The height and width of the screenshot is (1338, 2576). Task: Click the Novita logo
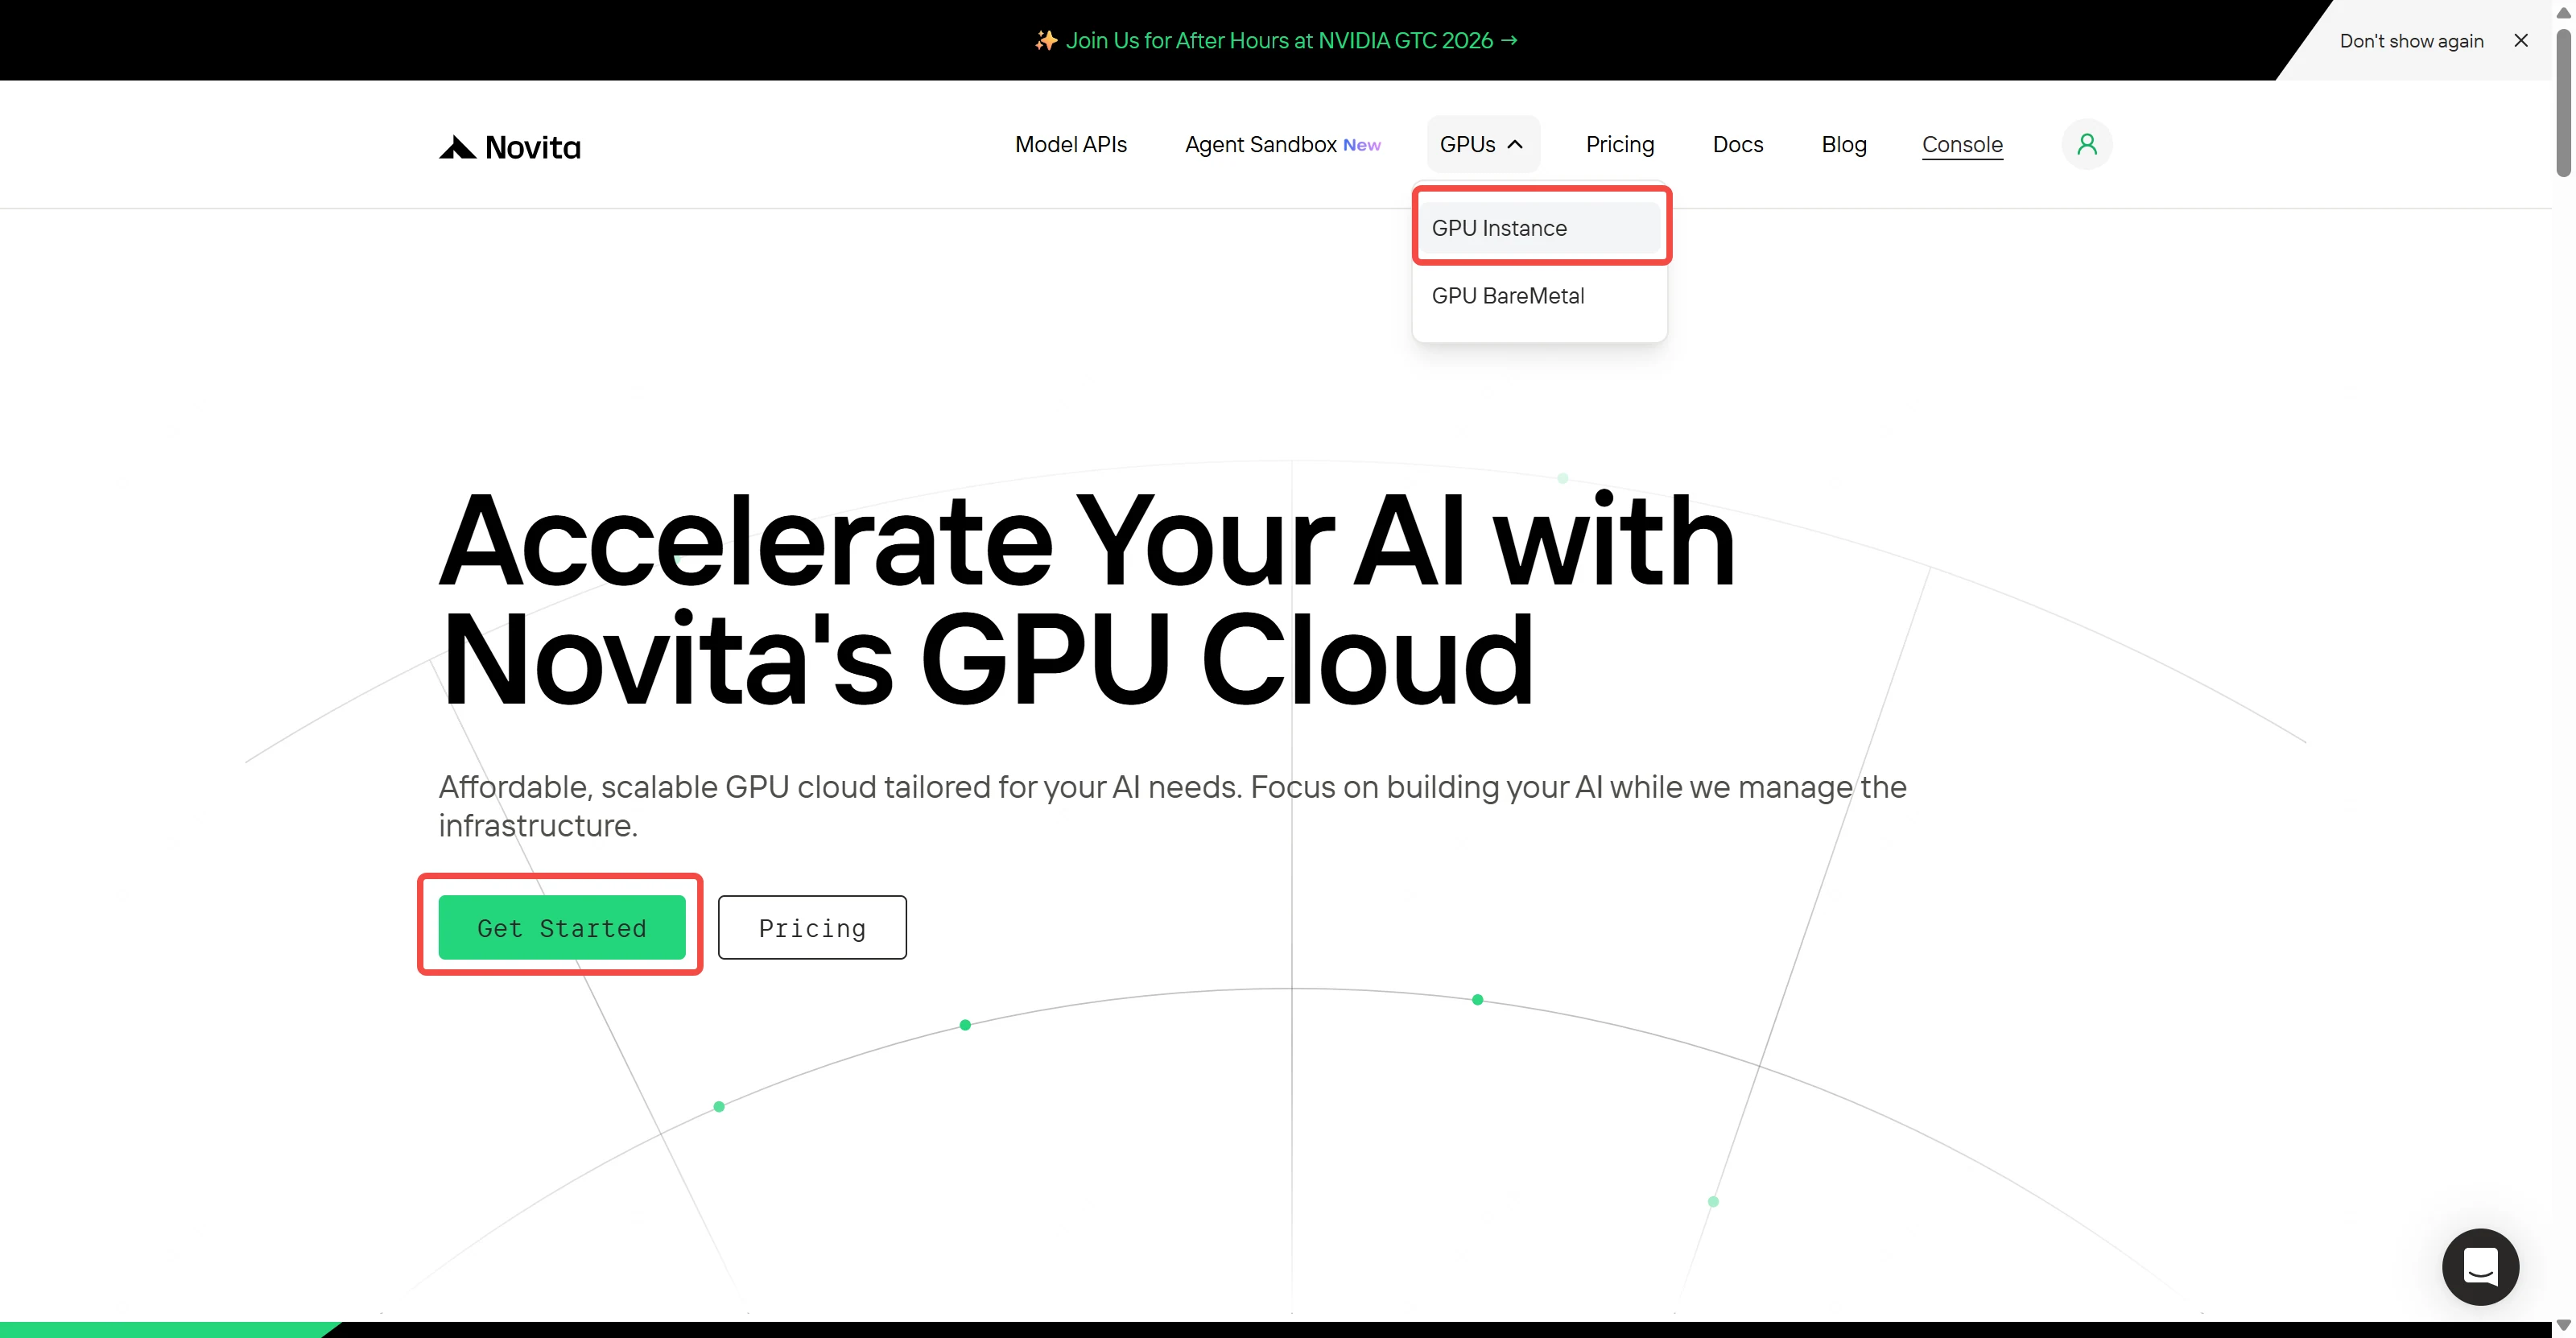click(509, 147)
